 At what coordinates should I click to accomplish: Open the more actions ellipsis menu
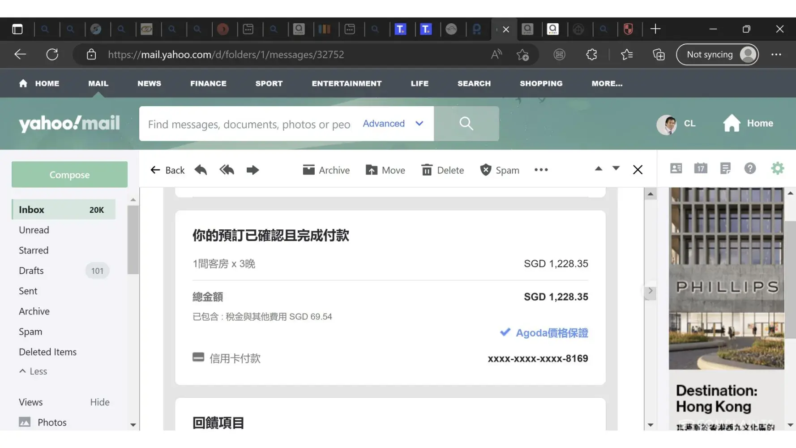tap(541, 170)
